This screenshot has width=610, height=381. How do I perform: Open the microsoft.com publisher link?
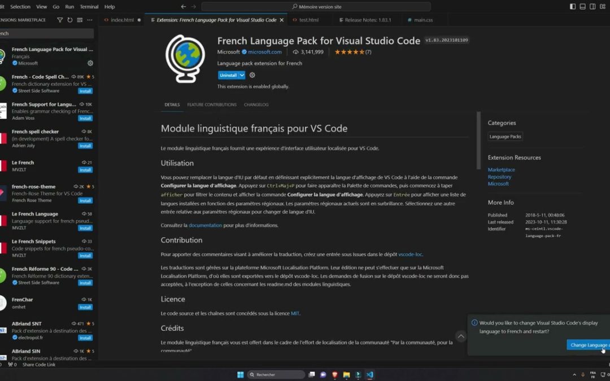(264, 52)
